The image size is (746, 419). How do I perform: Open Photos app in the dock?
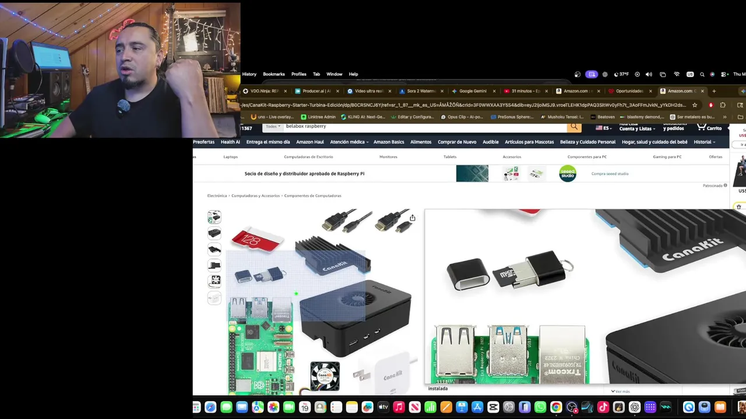[x=273, y=407]
